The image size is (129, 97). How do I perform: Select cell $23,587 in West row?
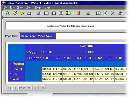coord(120,79)
